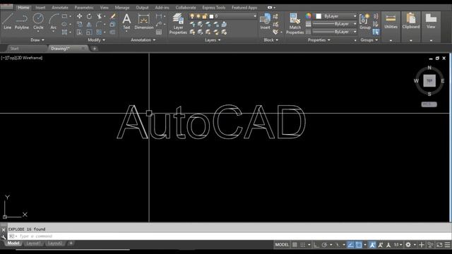
Task: Expand the Block panel
Action: click(x=270, y=40)
